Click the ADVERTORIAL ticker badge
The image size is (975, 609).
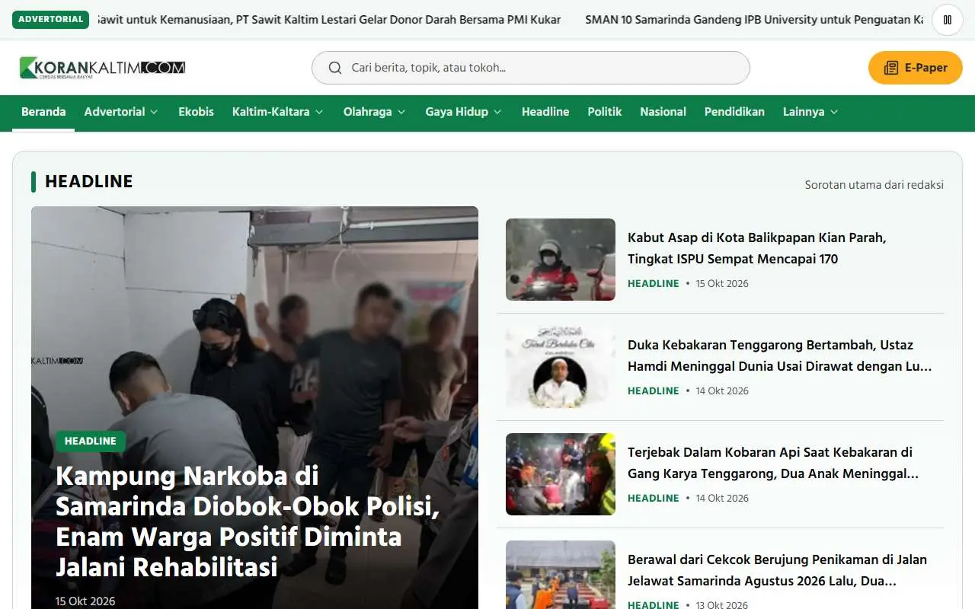(x=50, y=20)
